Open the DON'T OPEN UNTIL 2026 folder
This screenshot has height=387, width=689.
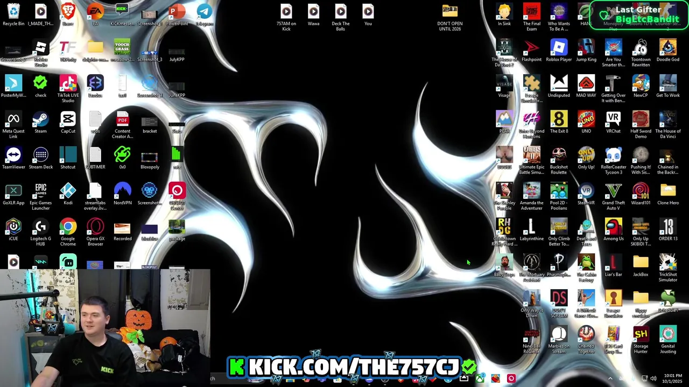point(450,18)
